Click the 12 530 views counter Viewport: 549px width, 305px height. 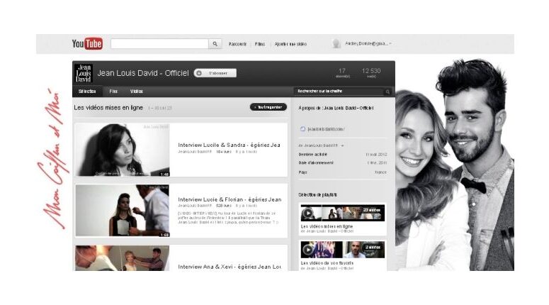pyautogui.click(x=371, y=72)
